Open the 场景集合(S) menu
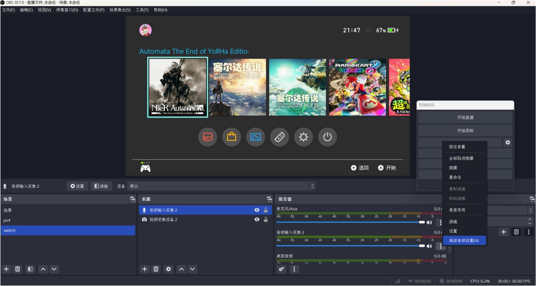536x286 pixels. [x=120, y=10]
